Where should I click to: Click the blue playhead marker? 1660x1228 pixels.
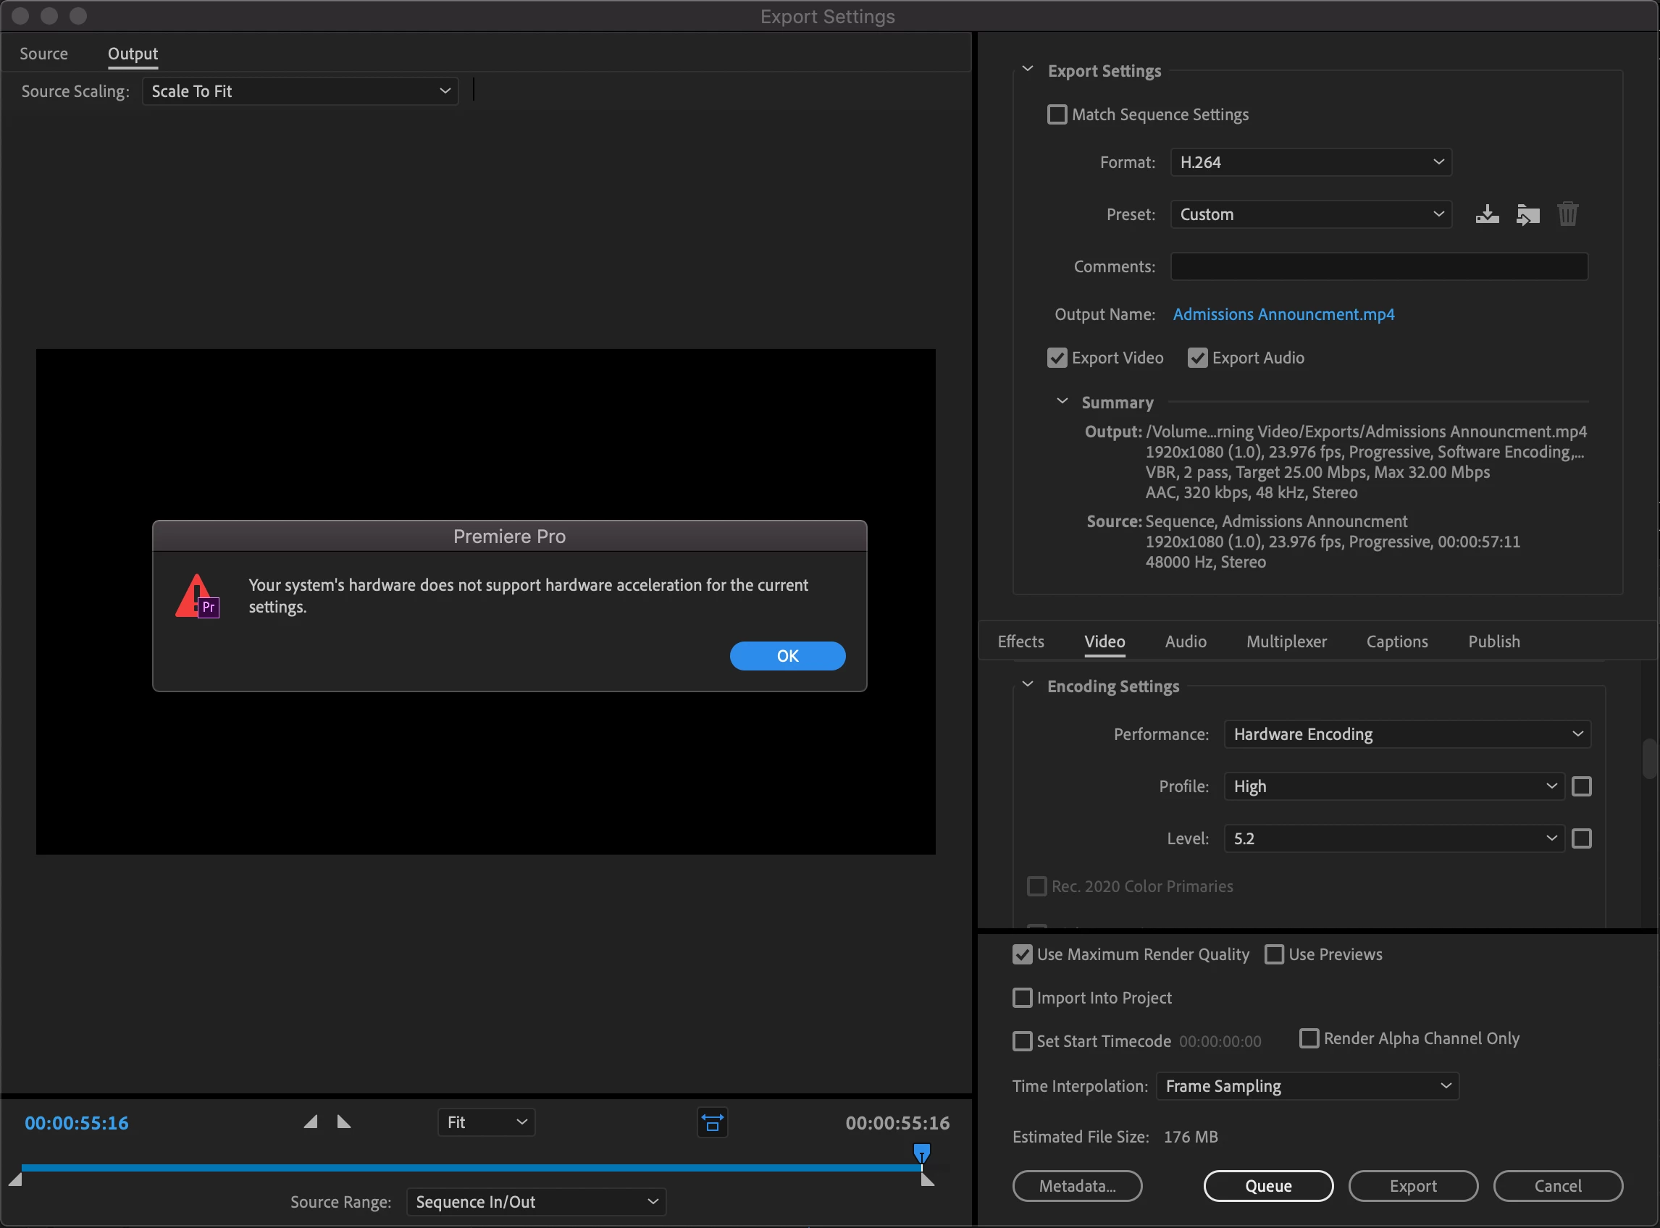pyautogui.click(x=921, y=1153)
